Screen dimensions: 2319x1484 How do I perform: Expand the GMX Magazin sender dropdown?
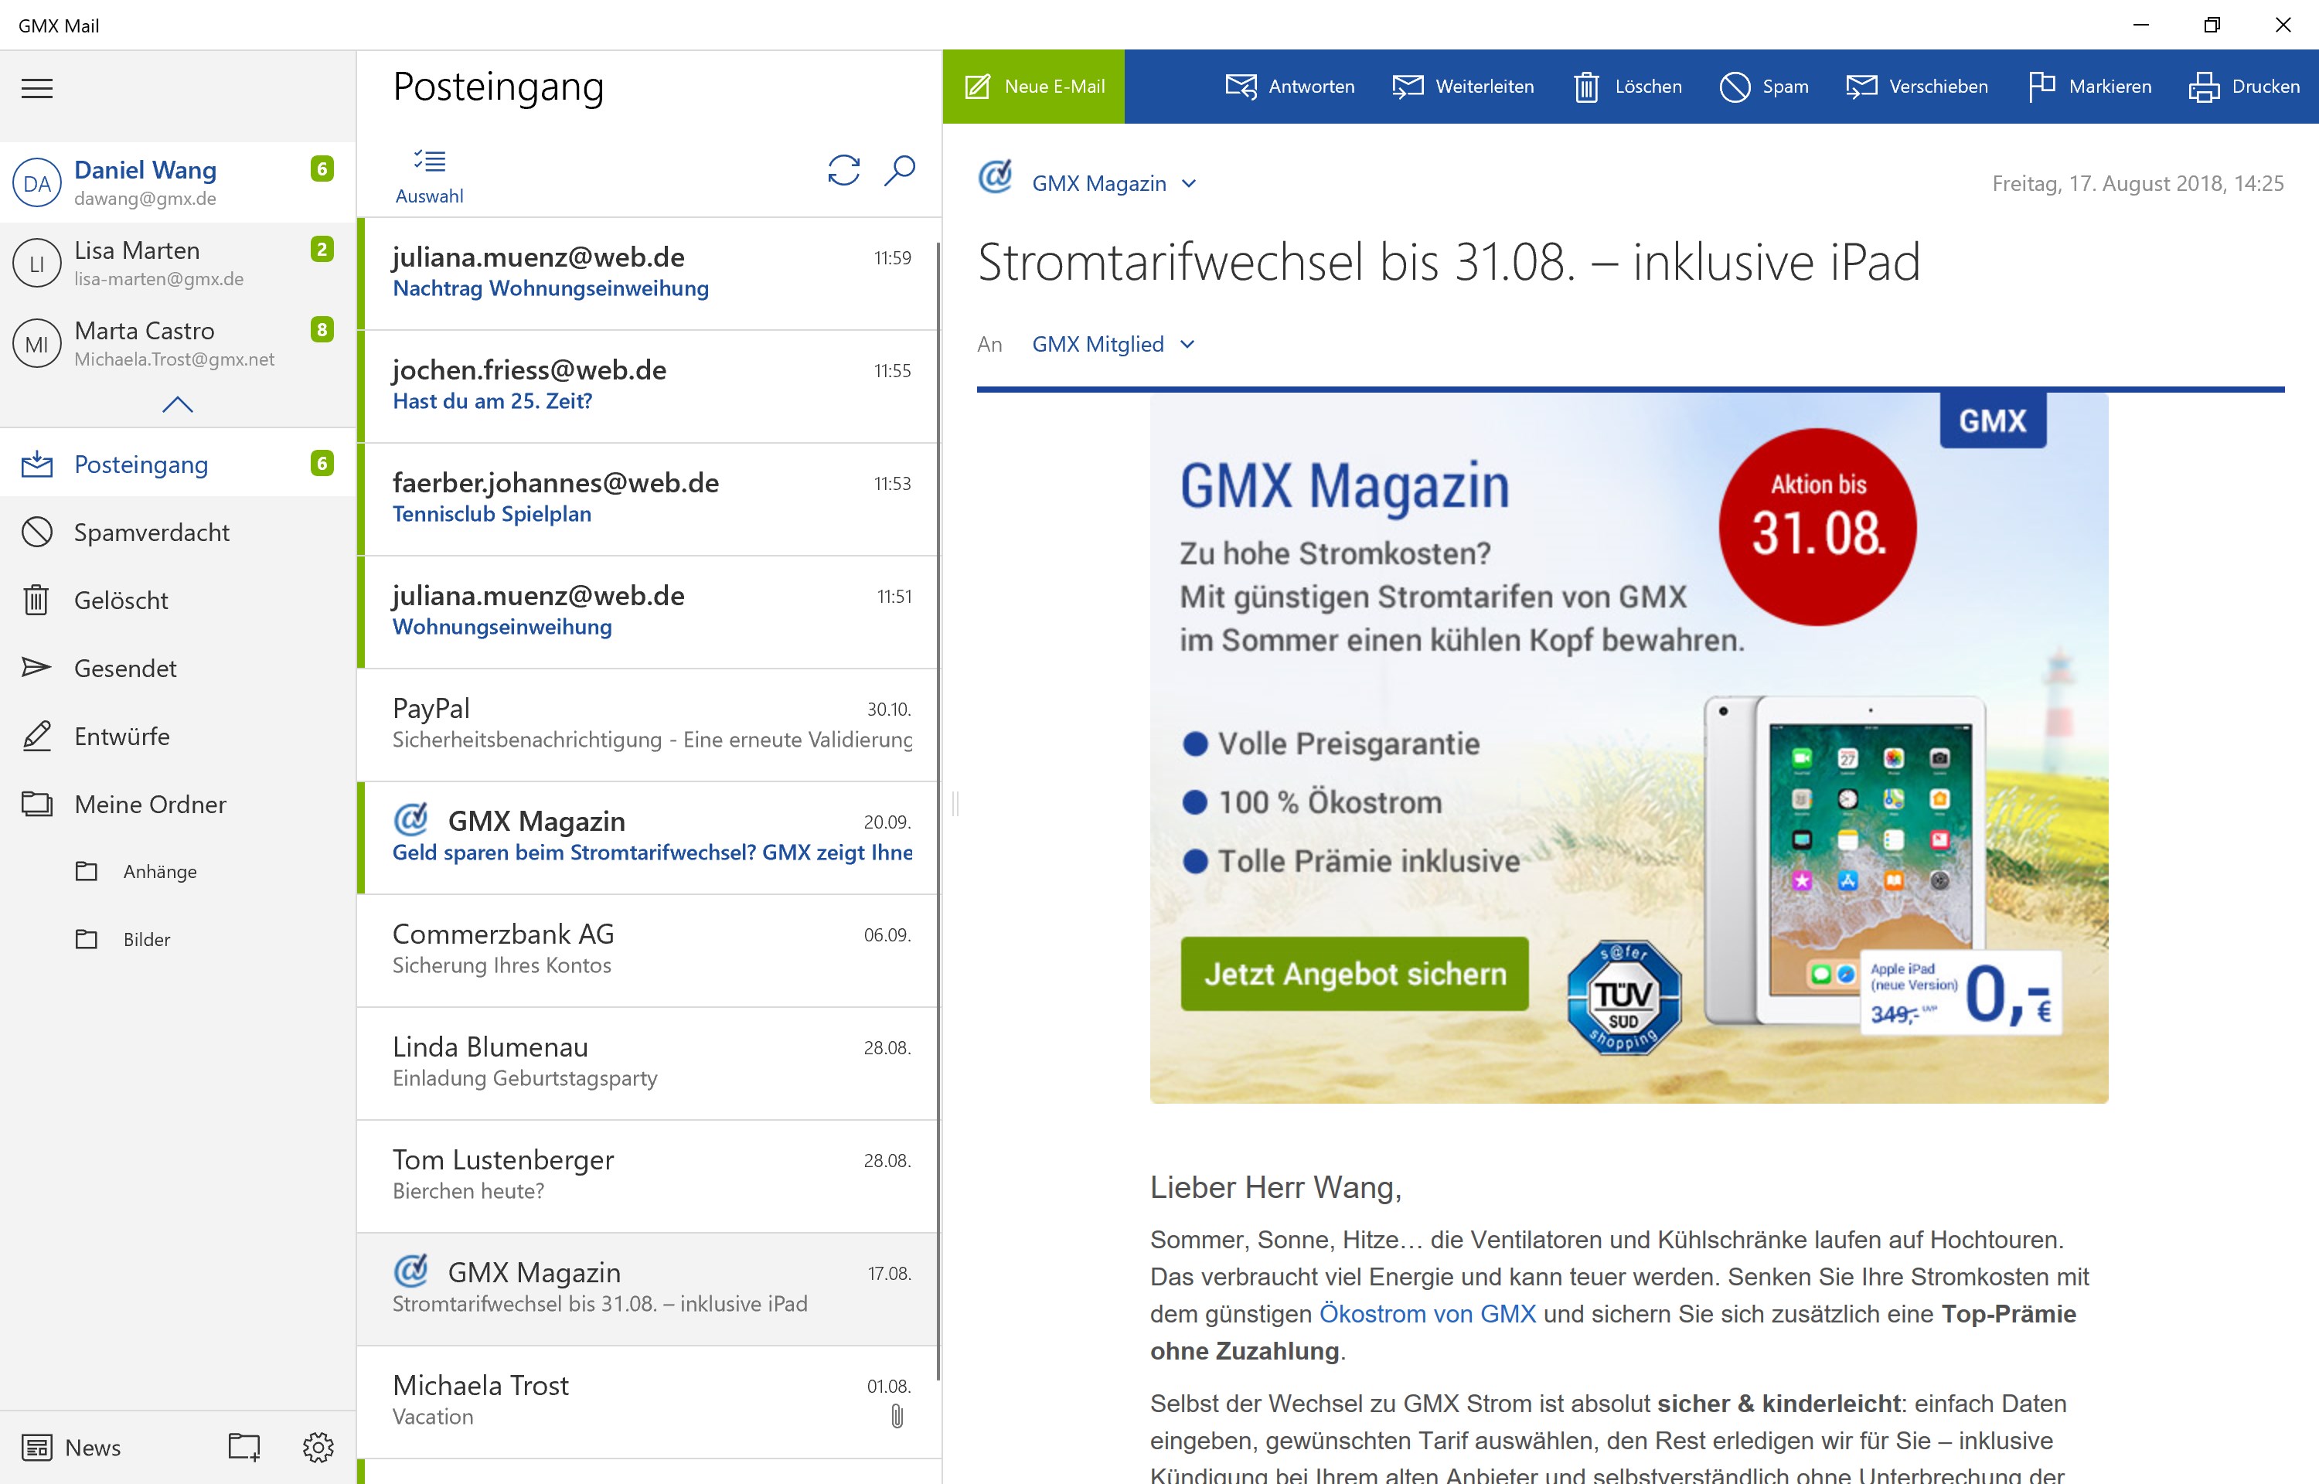click(1188, 183)
